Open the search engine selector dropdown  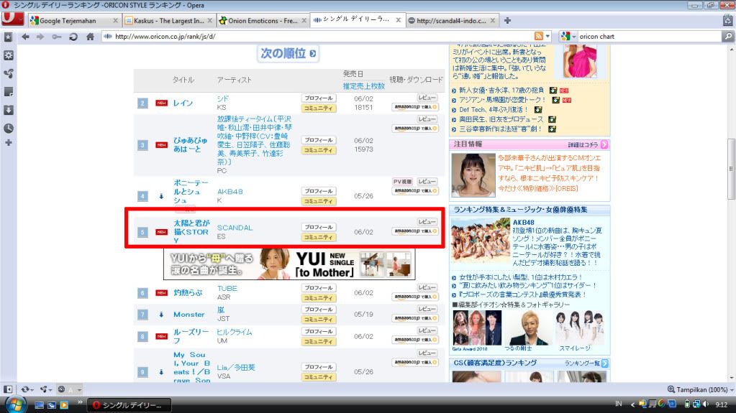pyautogui.click(x=568, y=36)
